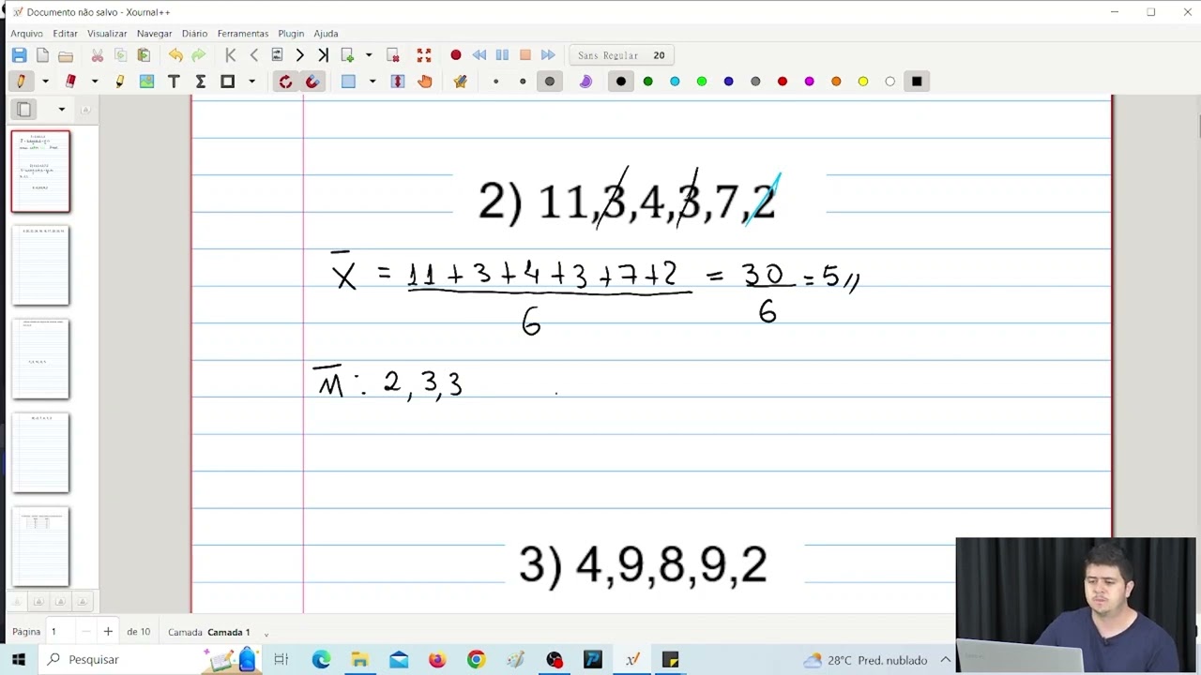
Task: Toggle rotation snapping
Action: coord(285,82)
